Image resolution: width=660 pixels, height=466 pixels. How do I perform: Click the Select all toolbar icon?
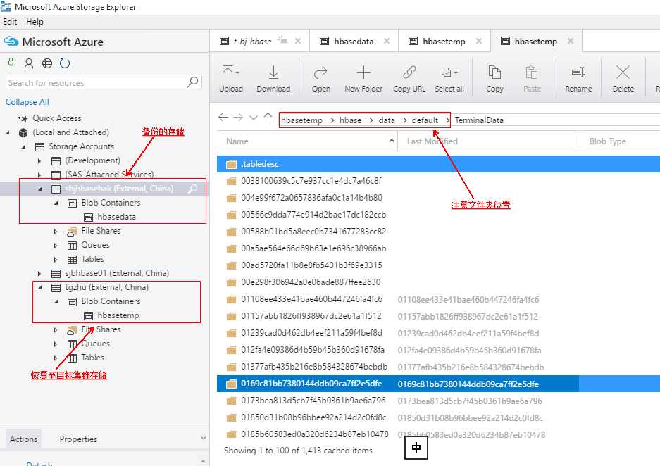coord(446,73)
